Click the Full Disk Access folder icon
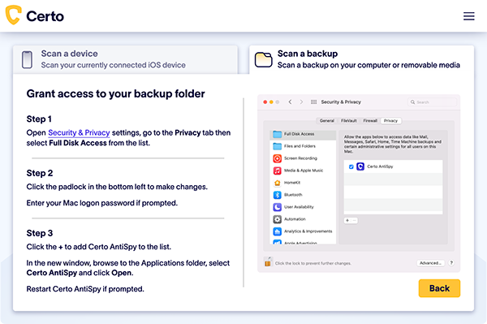The width and height of the screenshot is (487, 324). (x=277, y=134)
